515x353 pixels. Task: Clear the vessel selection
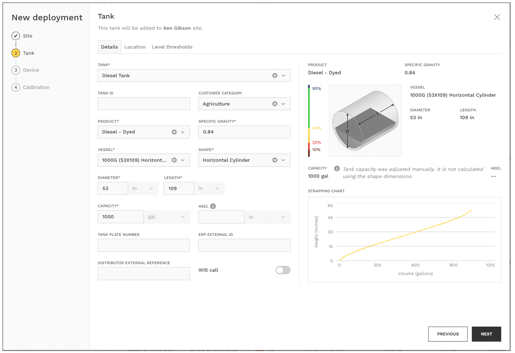point(174,160)
